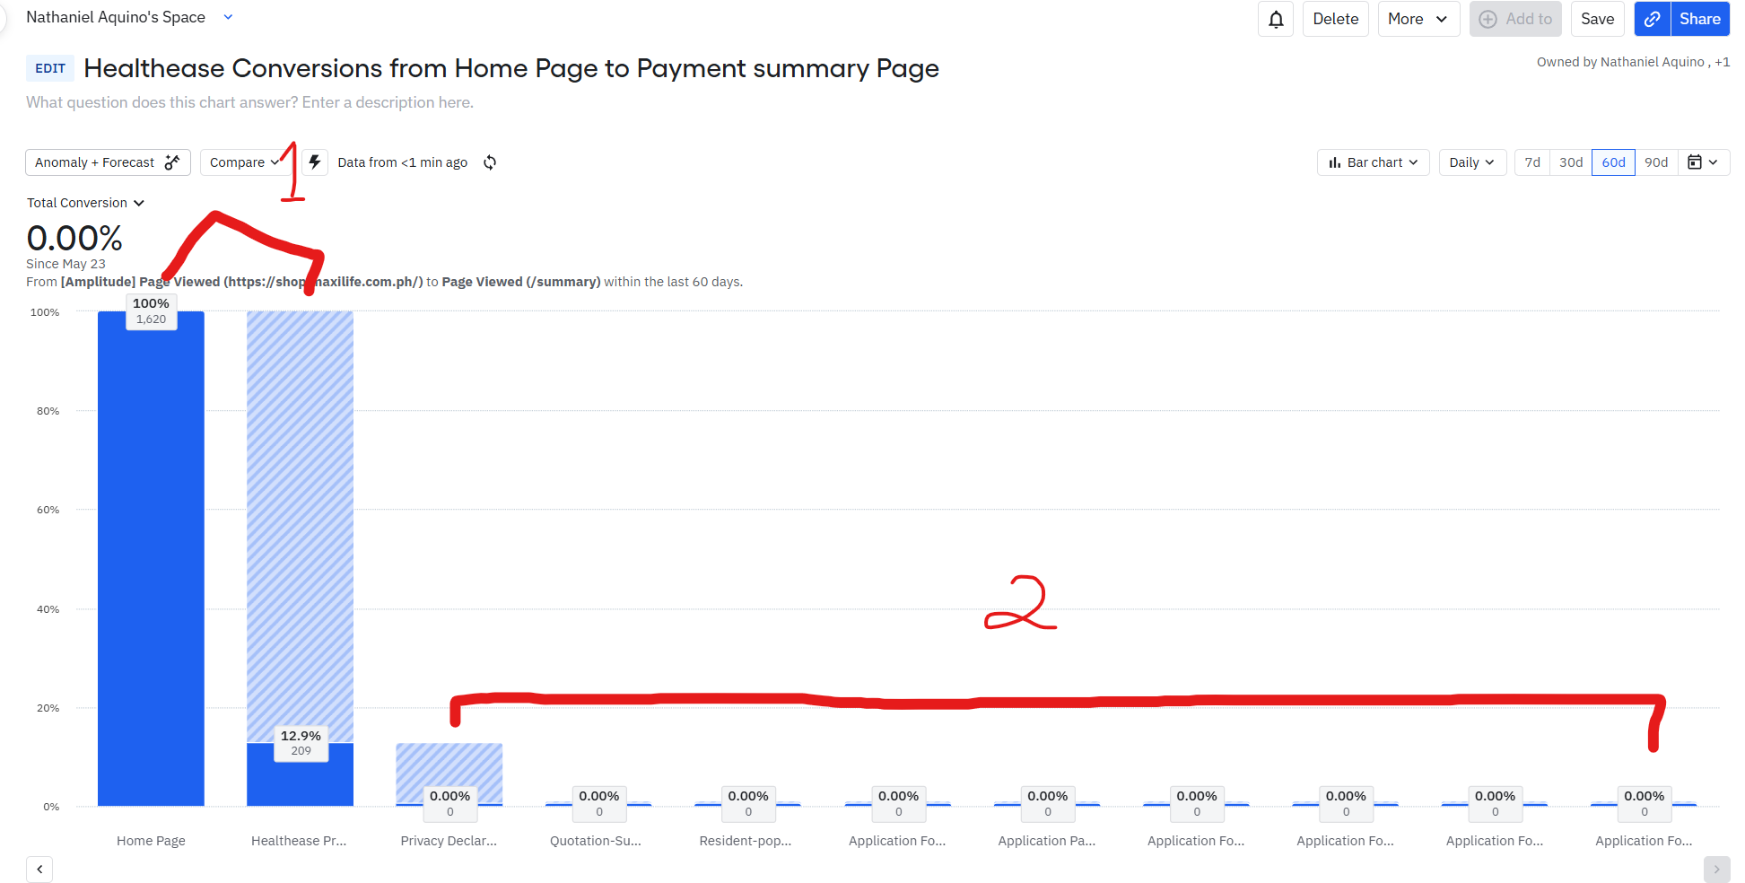Click the lightning bolt icon
The height and width of the screenshot is (883, 1745).
(315, 162)
